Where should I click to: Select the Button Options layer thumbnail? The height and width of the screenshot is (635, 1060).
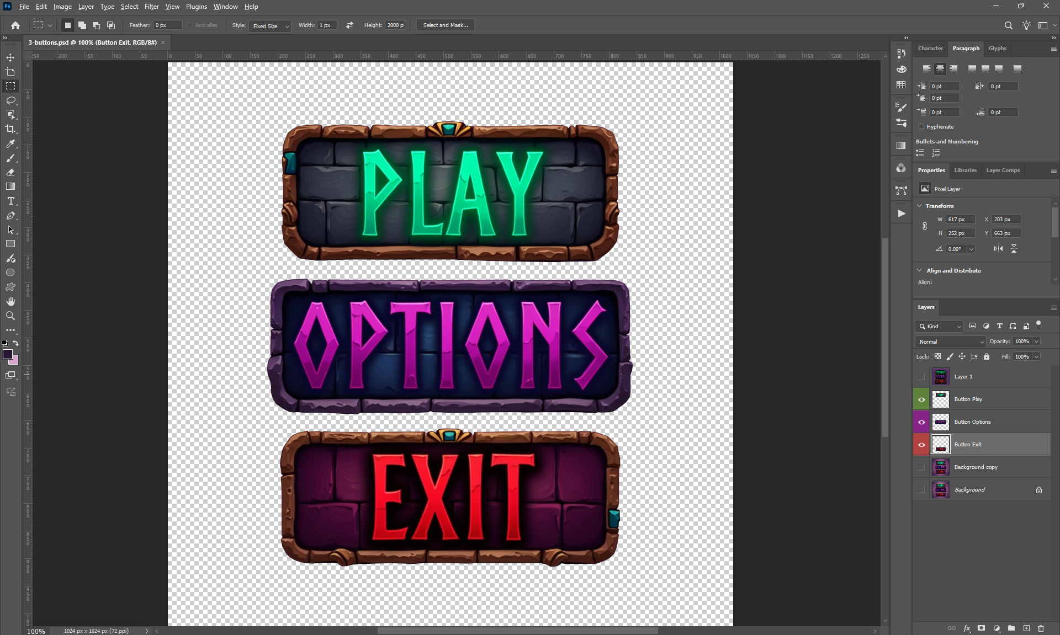(940, 421)
